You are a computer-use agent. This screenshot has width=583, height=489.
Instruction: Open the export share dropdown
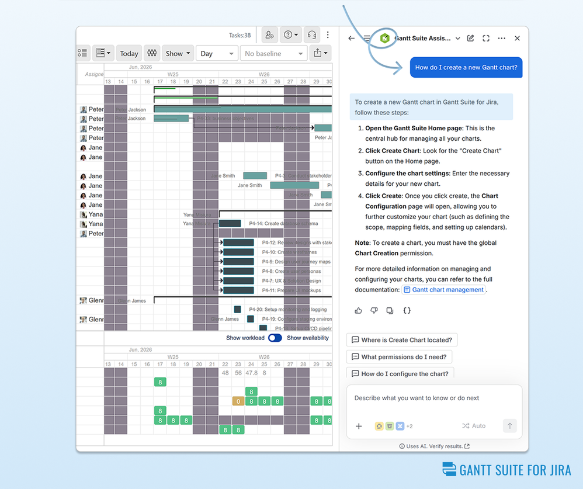tap(320, 53)
